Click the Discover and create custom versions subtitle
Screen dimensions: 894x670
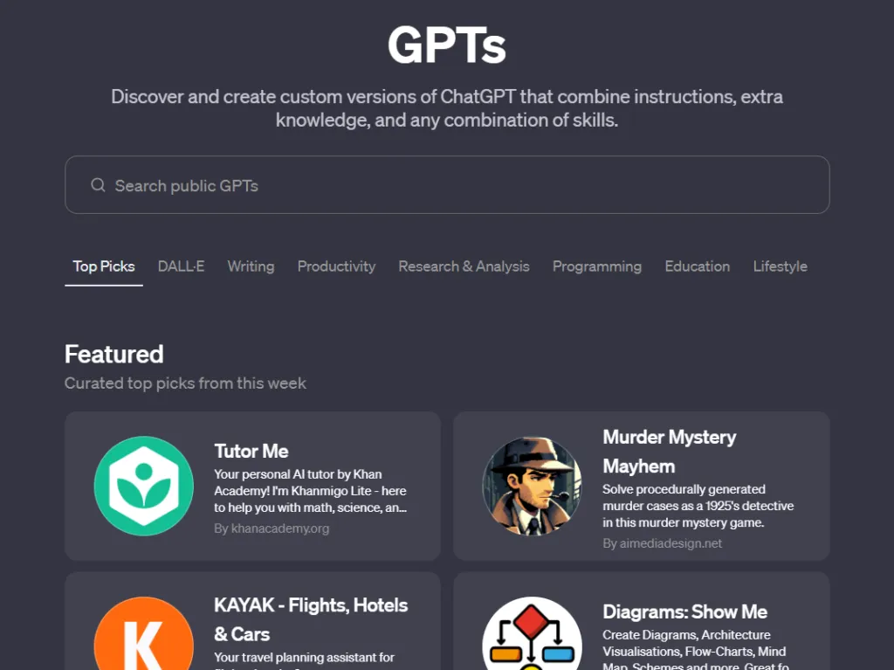tap(447, 107)
